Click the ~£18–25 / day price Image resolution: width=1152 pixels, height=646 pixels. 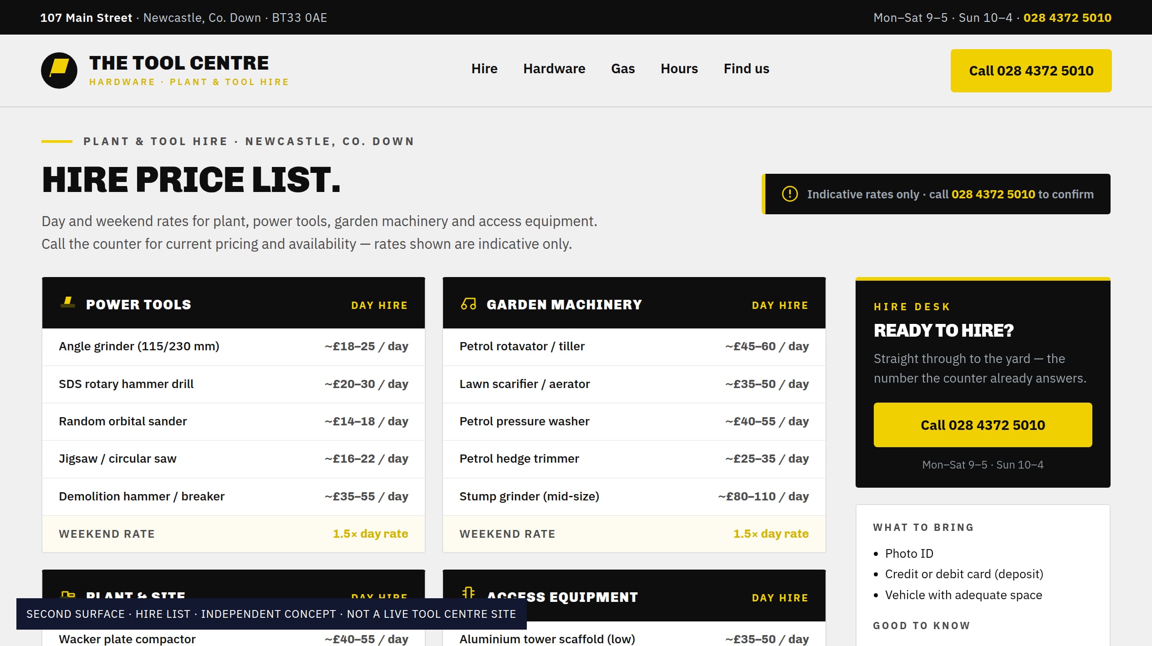(x=366, y=347)
